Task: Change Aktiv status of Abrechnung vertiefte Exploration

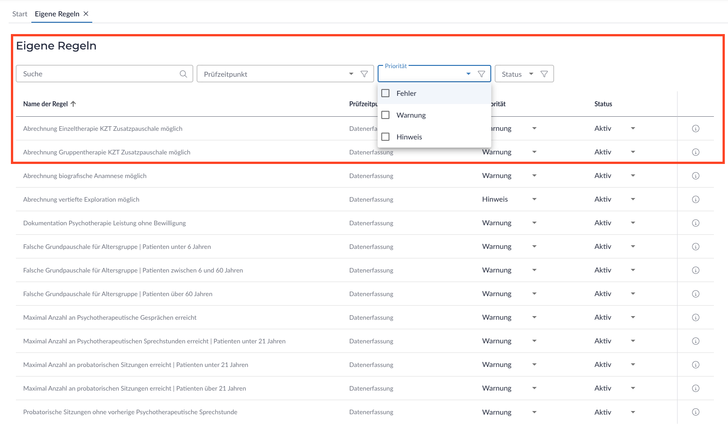Action: click(633, 199)
